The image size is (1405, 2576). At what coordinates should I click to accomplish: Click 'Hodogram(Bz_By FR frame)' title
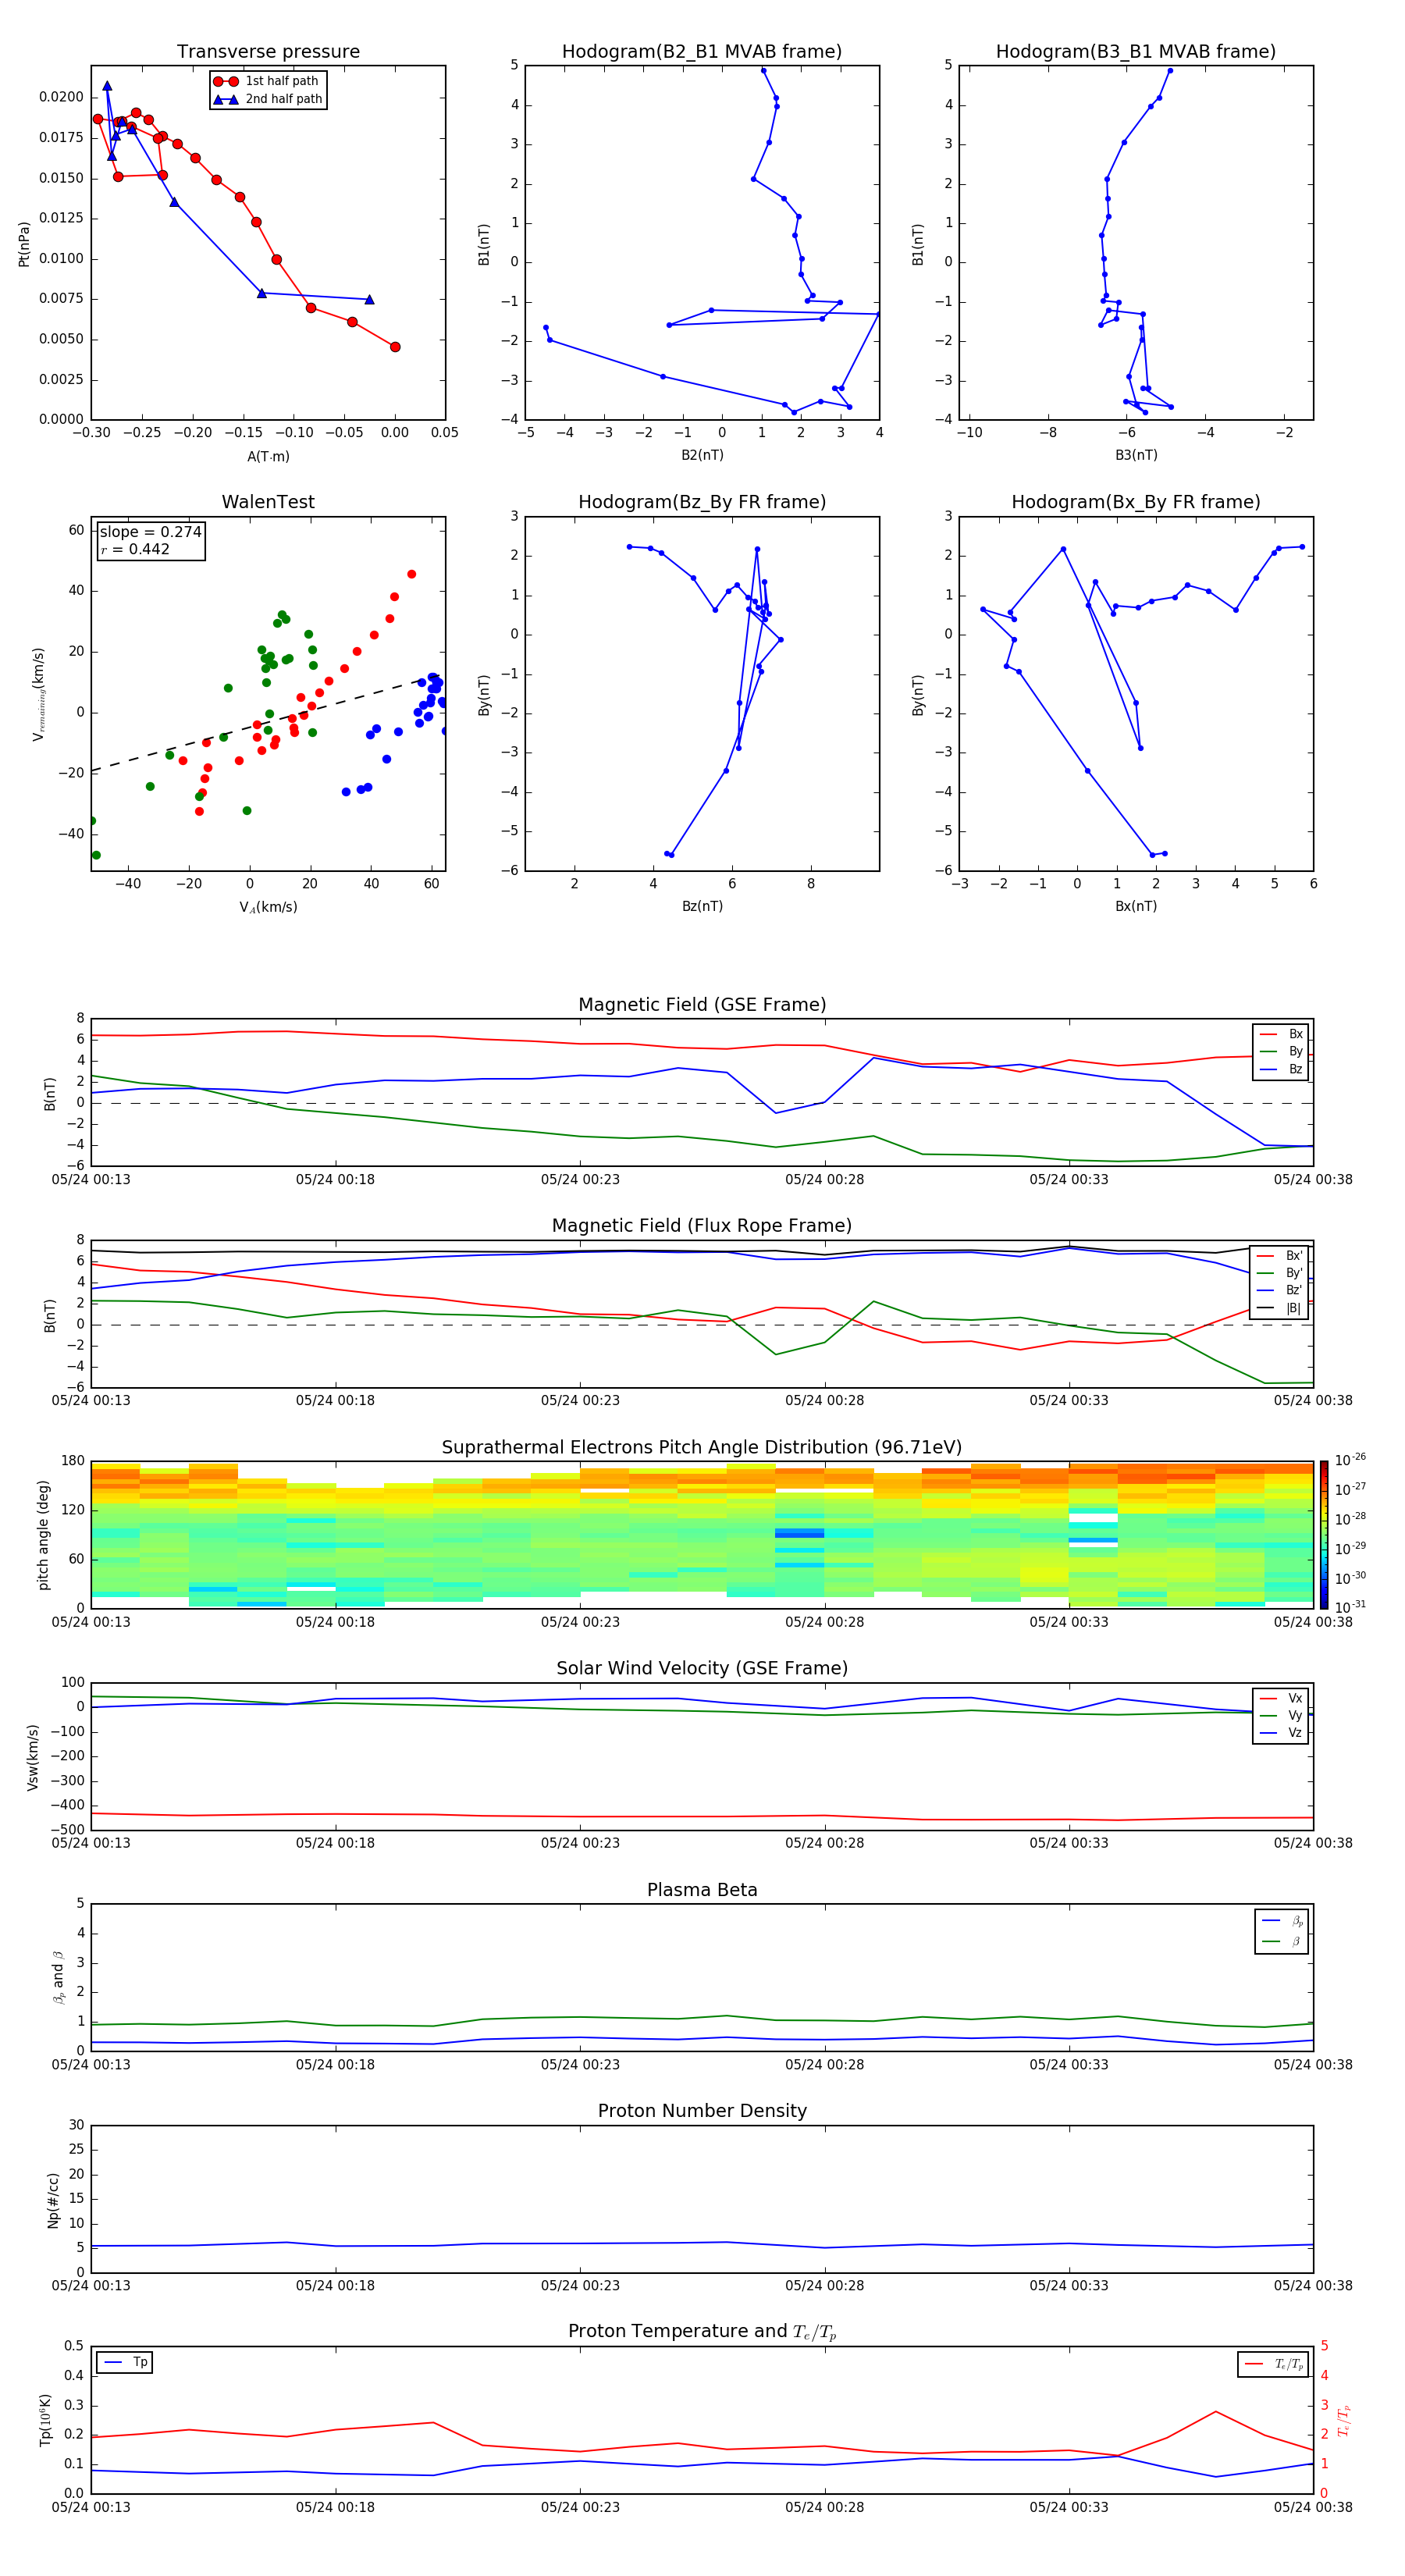pyautogui.click(x=702, y=502)
